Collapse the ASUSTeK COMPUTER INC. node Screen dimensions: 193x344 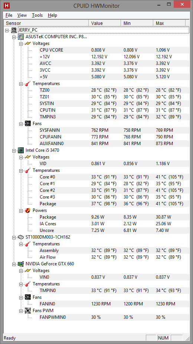pos(14,37)
